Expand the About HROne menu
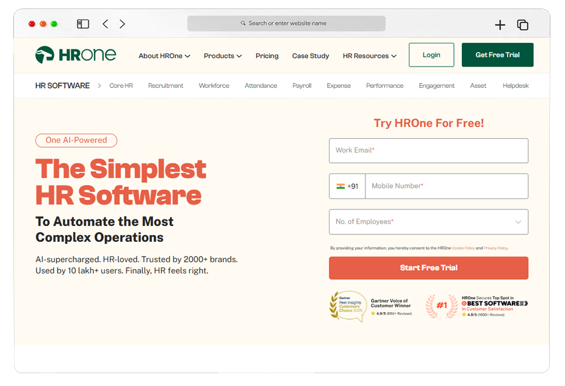Image resolution: width=565 pixels, height=386 pixels. (x=164, y=56)
